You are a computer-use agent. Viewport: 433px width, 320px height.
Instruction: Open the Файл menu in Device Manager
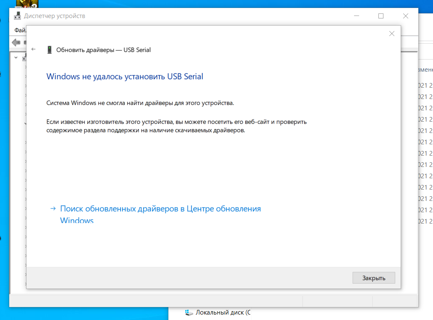20,30
